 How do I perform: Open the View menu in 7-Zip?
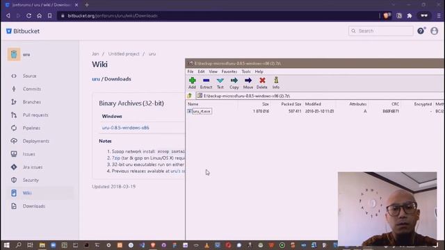[x=213, y=72]
